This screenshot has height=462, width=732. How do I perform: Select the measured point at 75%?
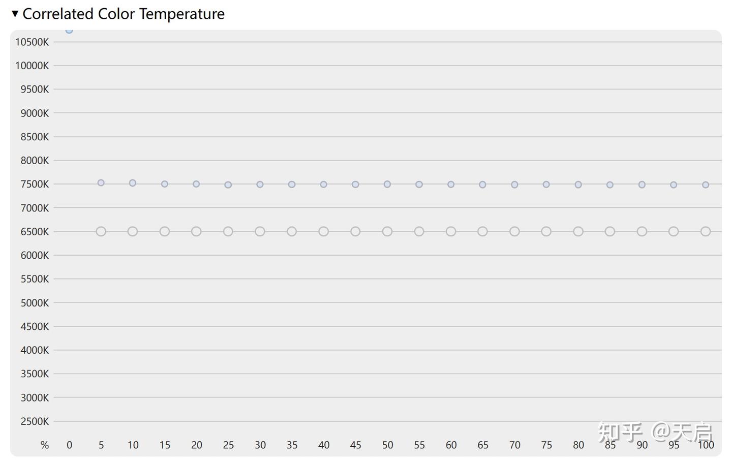click(546, 184)
